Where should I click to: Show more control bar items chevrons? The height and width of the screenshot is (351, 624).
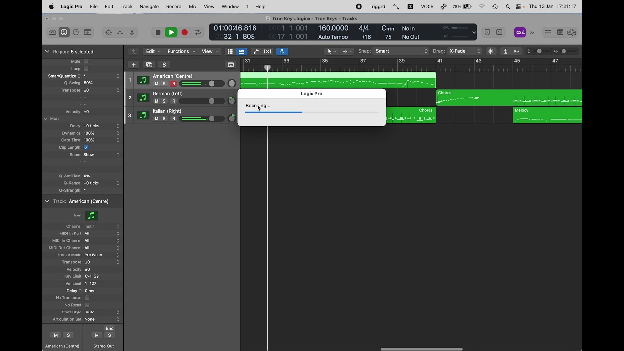click(532, 32)
